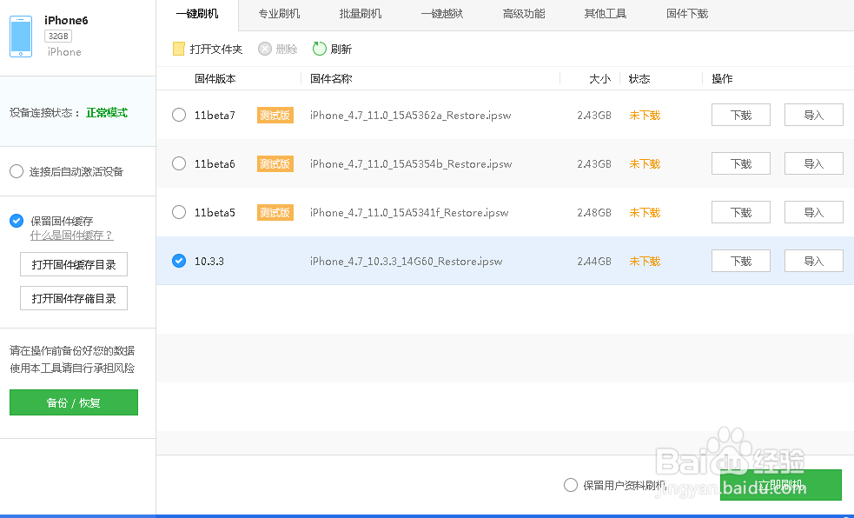
Task: Import firmware for the 11beta7 row
Action: pos(814,115)
